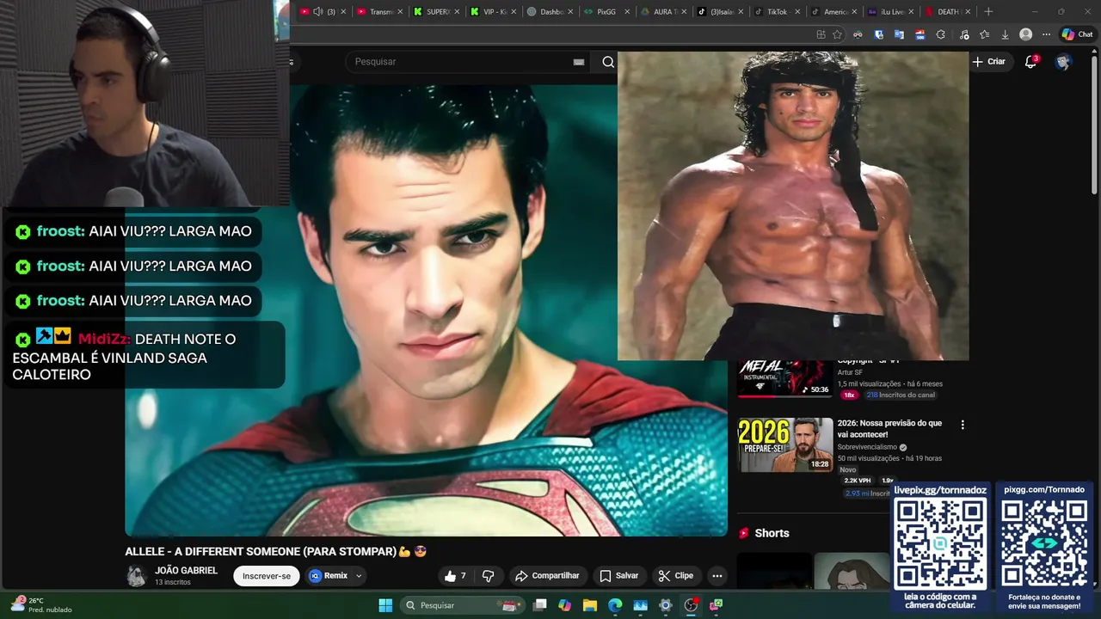Create a clip with Clipe button
Viewport: 1101px width, 619px height.
tap(676, 576)
